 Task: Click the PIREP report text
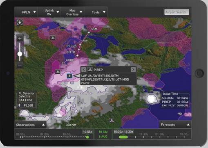105,79
